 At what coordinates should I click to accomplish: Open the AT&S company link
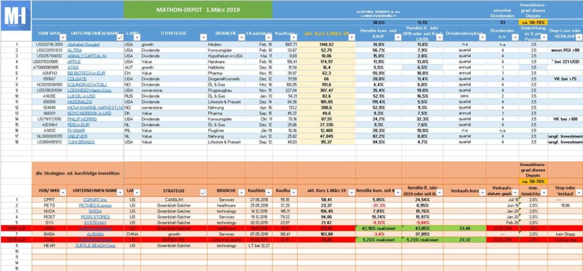(73, 68)
